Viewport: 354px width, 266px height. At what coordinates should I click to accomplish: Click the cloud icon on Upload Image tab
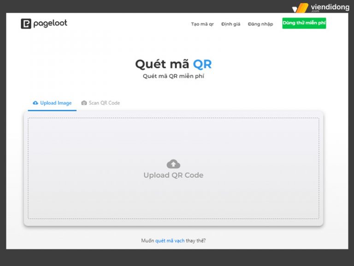35,103
